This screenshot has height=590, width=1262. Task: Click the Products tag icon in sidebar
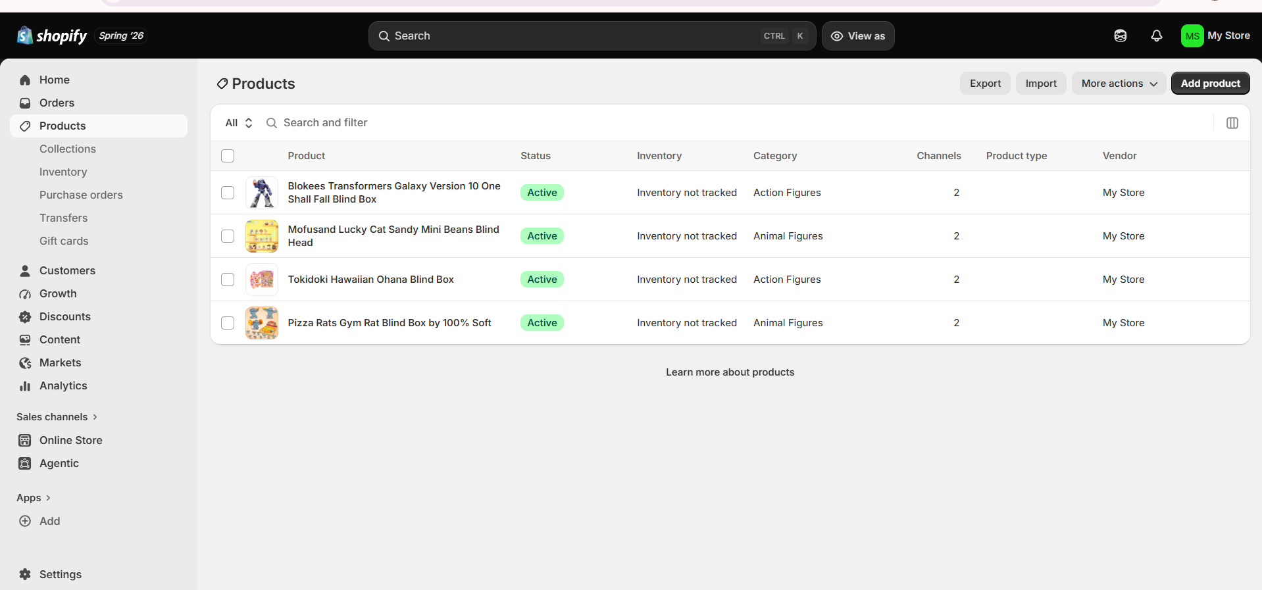25,126
